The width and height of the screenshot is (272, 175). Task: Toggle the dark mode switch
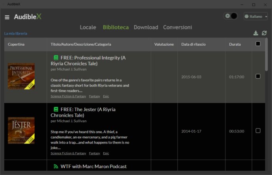pyautogui.click(x=231, y=16)
